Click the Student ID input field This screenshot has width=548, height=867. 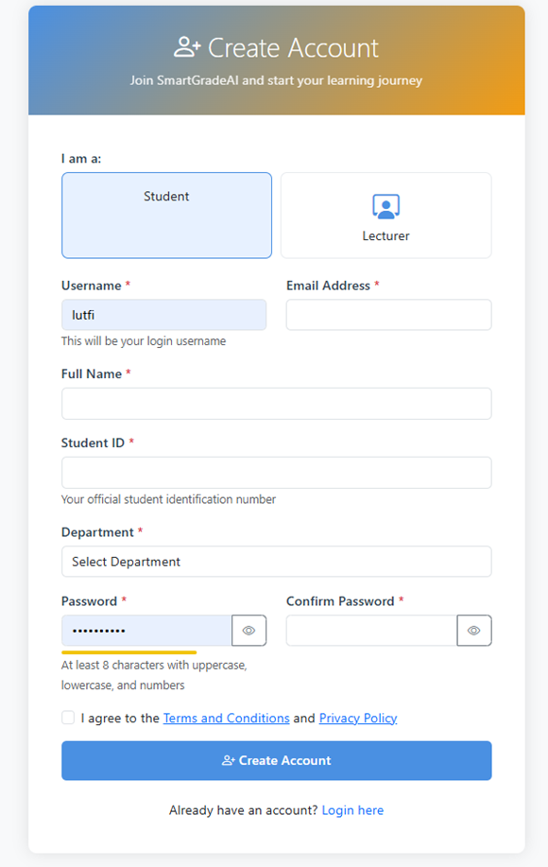tap(276, 472)
